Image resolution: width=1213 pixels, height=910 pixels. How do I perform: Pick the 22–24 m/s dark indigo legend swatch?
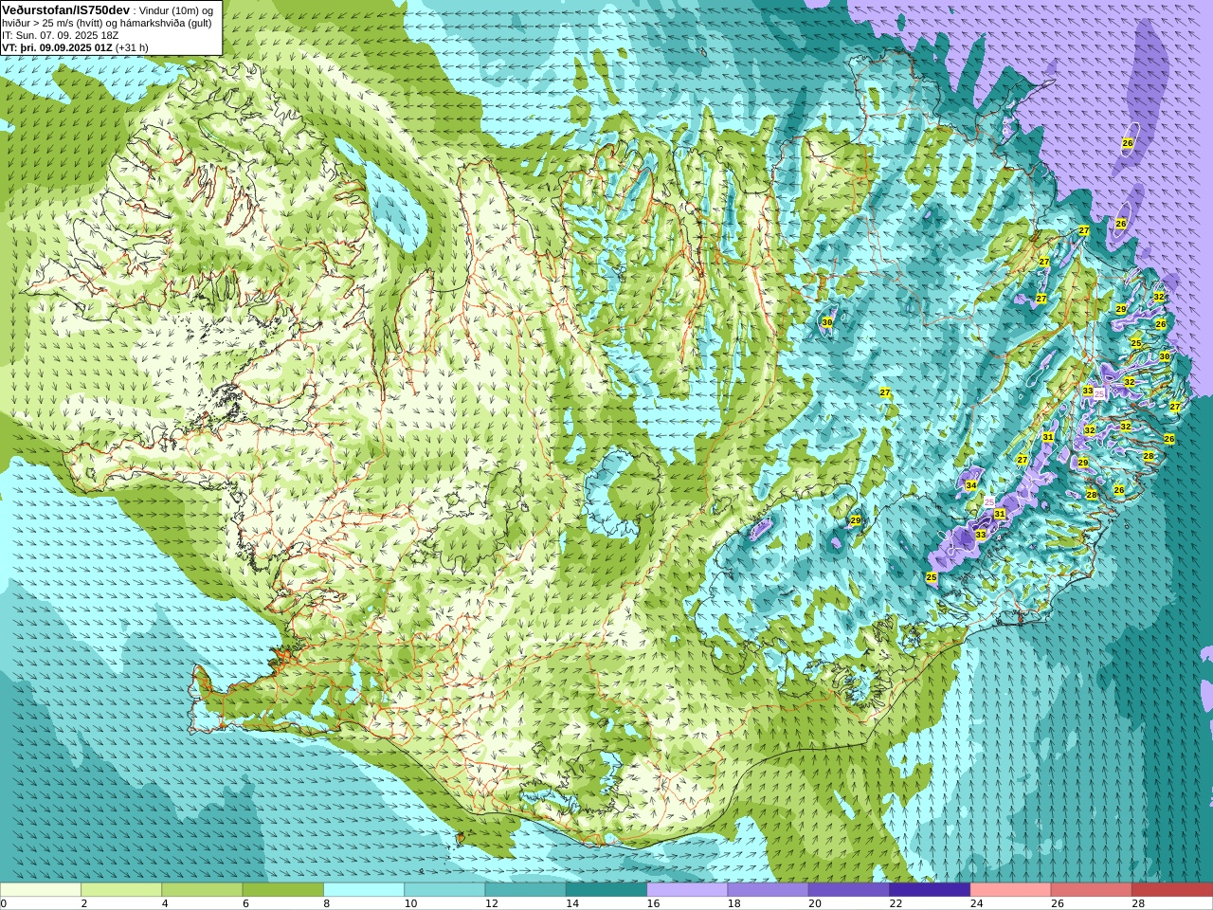[x=930, y=890]
